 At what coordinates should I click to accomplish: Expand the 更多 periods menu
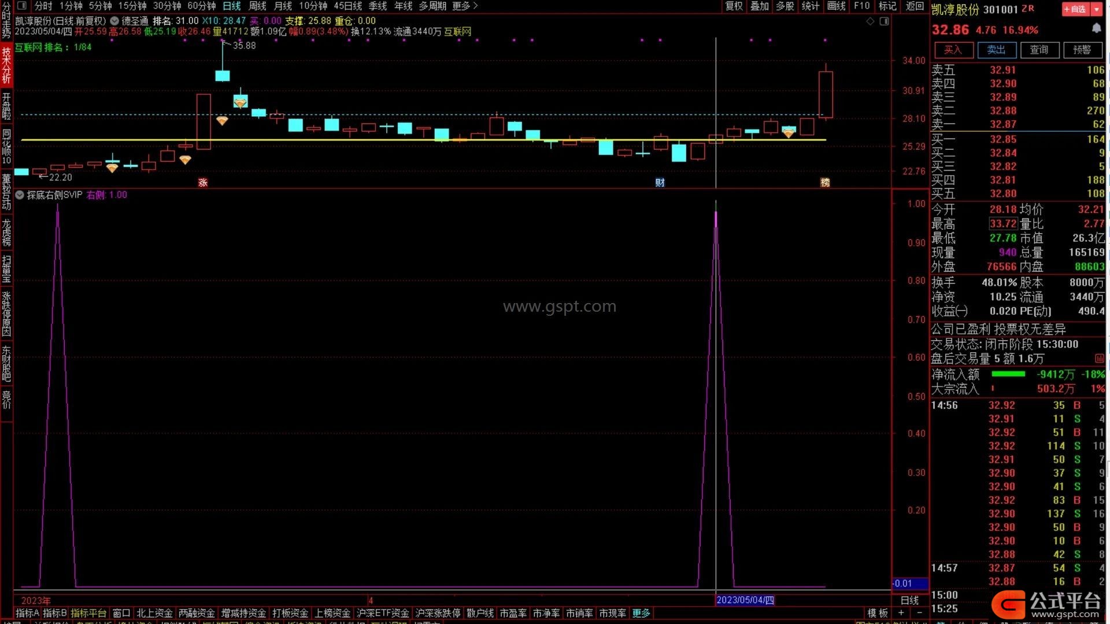tap(465, 6)
